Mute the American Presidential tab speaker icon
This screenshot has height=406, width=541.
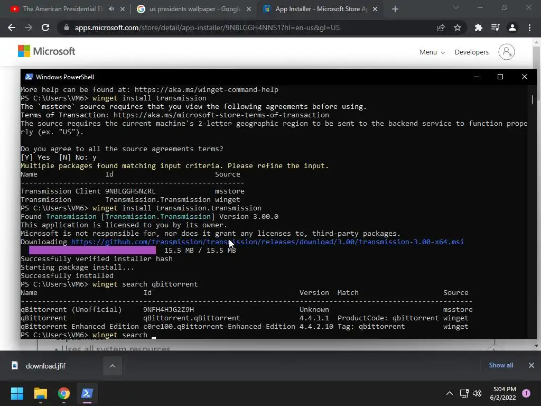pos(111,9)
